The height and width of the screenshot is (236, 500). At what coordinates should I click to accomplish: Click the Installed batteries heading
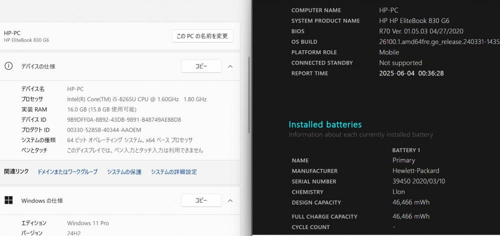click(x=325, y=124)
